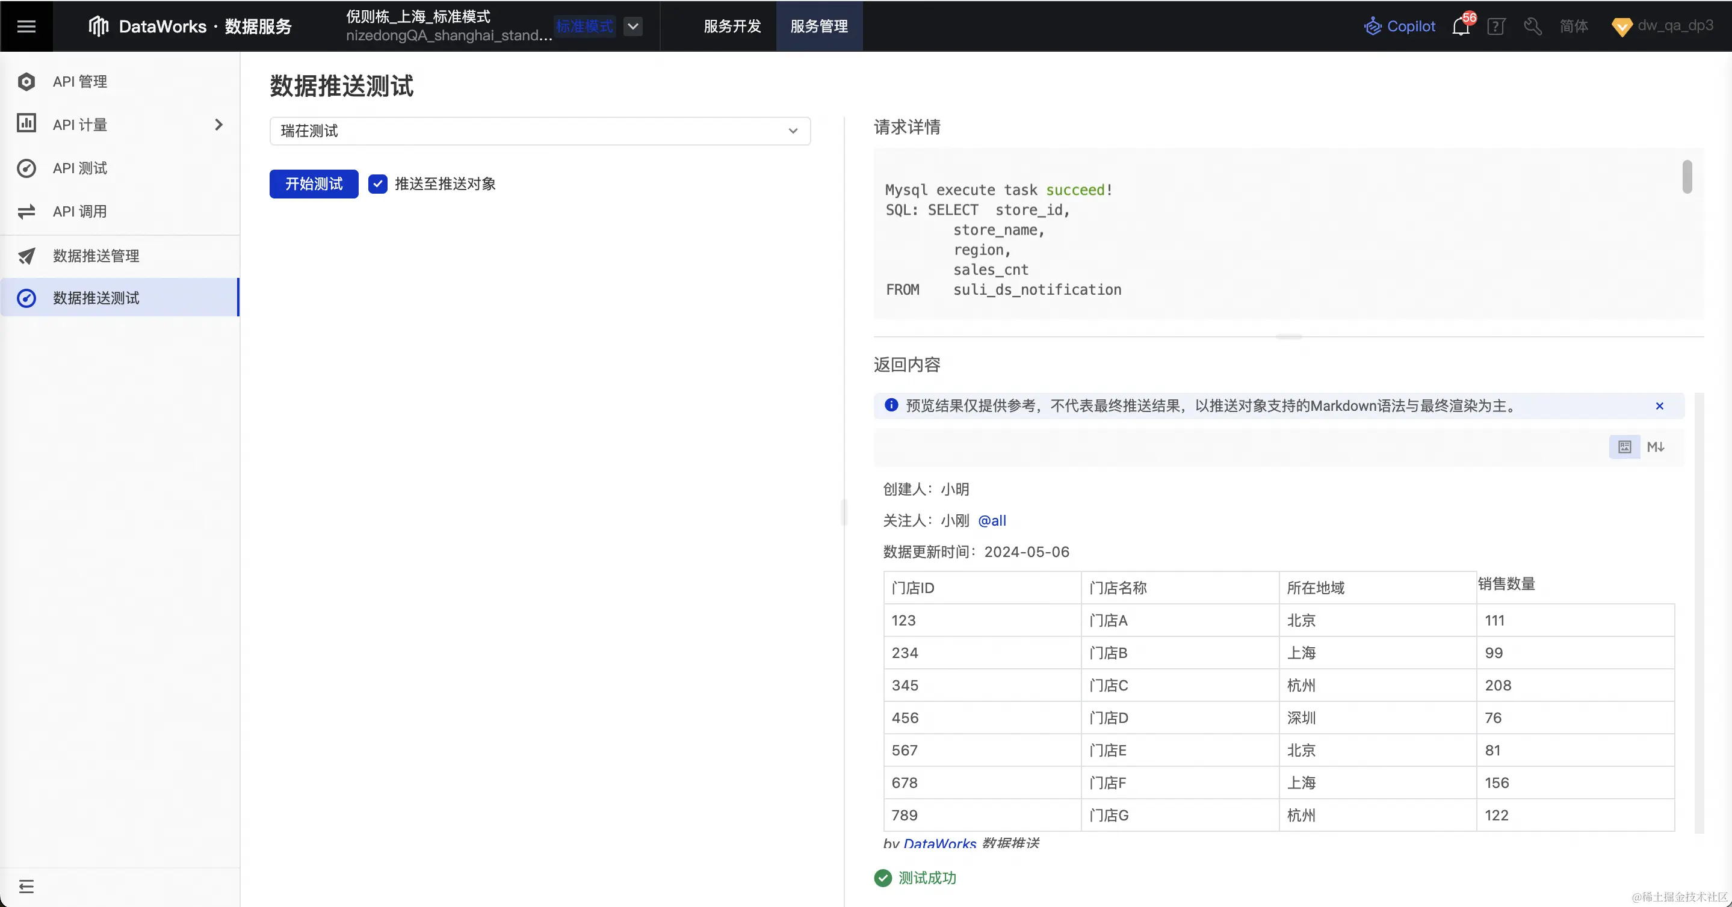This screenshot has width=1732, height=907.
Task: Expand the workspace mode dropdown arrow
Action: 632,27
